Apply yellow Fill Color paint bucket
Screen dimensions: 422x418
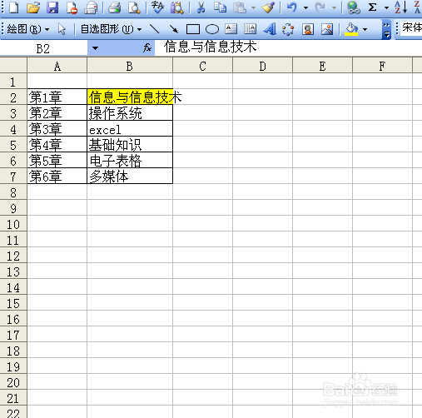(x=351, y=29)
